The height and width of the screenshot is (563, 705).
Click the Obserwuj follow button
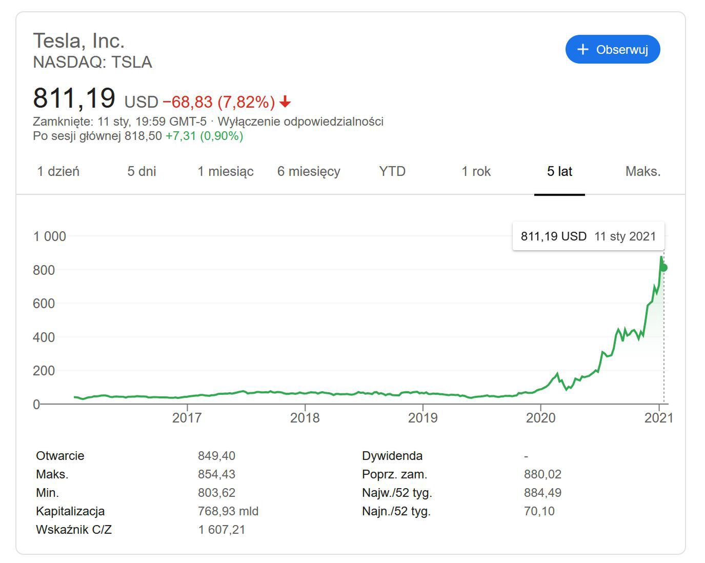pos(613,49)
